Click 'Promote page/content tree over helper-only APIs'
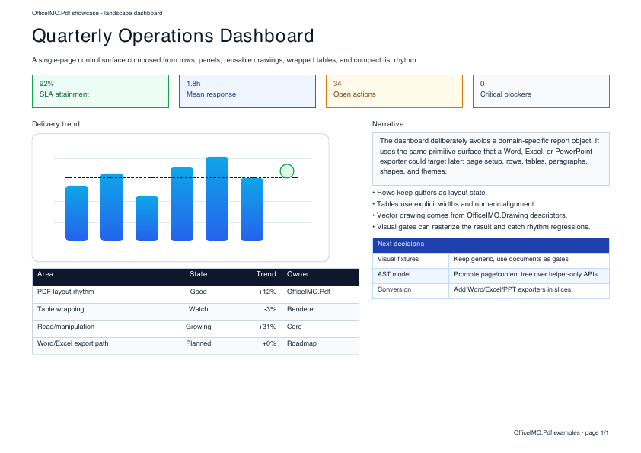 pos(525,274)
